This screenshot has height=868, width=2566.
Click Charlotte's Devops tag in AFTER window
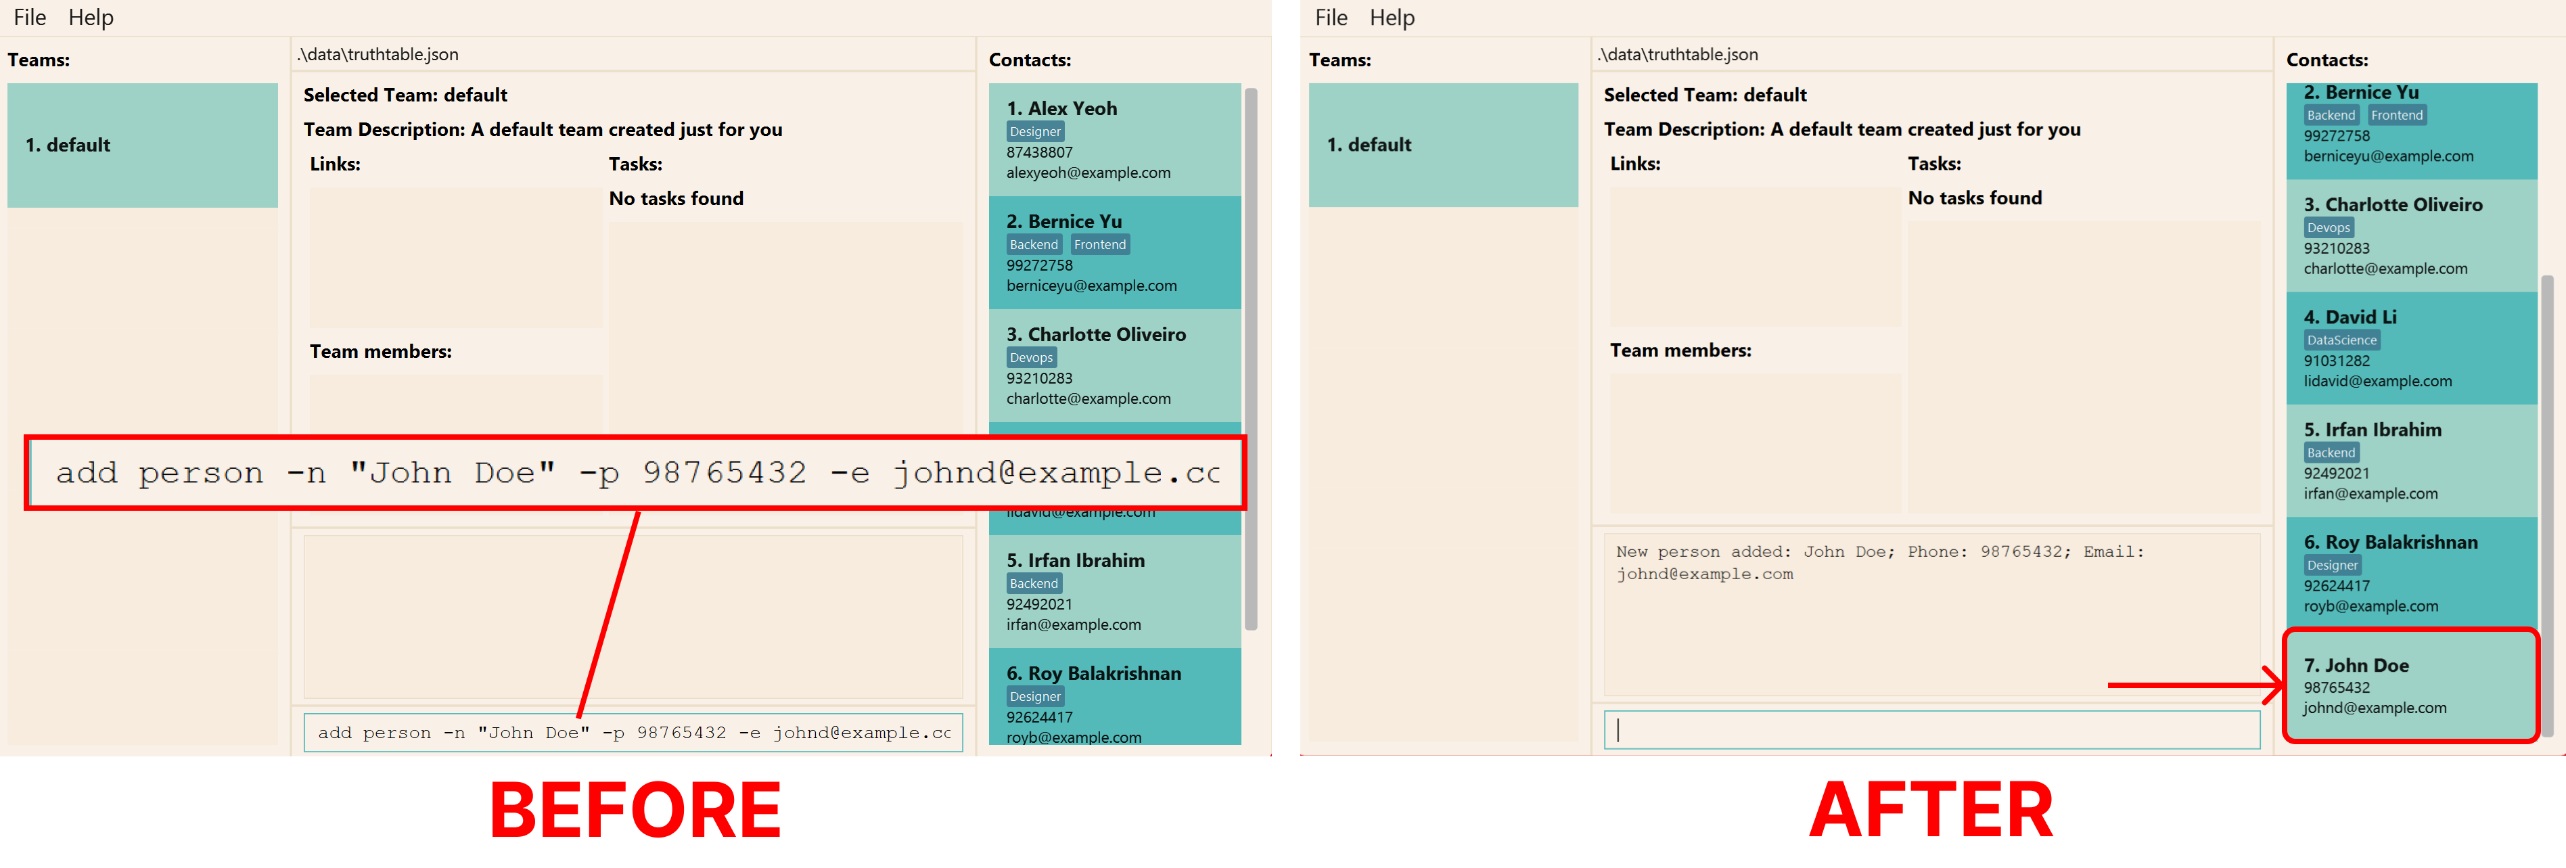point(2328,228)
